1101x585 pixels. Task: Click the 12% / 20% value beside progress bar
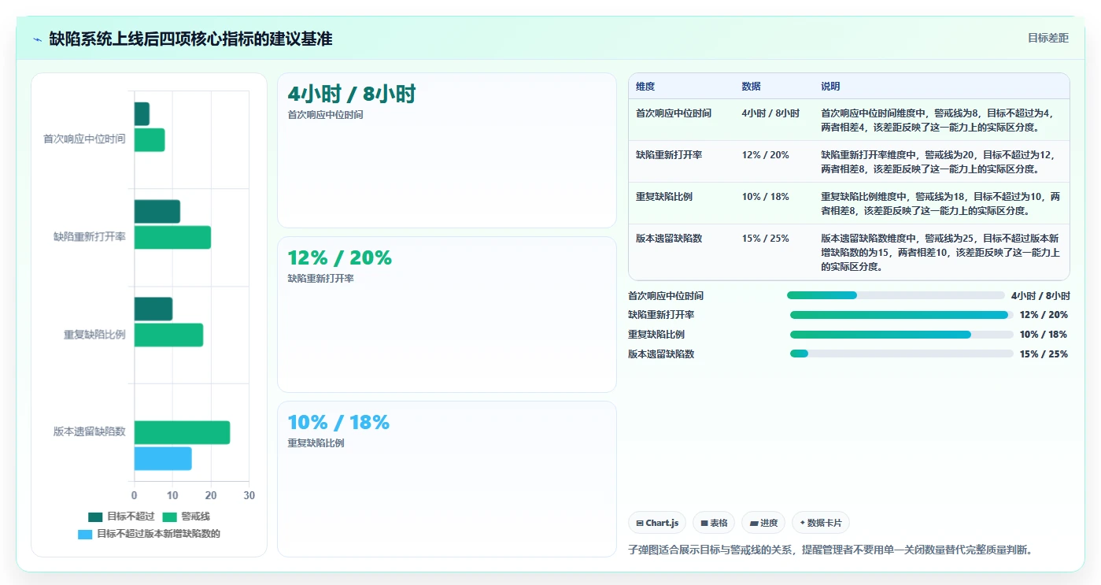pos(1044,315)
